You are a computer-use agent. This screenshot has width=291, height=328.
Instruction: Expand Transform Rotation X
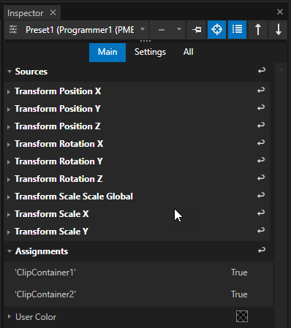(9, 145)
